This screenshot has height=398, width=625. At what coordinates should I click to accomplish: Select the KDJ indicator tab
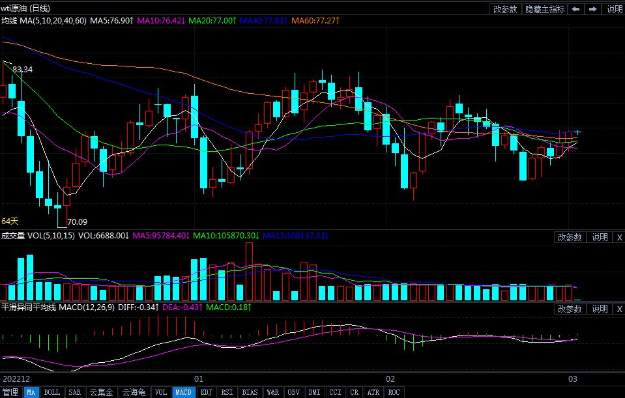[x=206, y=392]
